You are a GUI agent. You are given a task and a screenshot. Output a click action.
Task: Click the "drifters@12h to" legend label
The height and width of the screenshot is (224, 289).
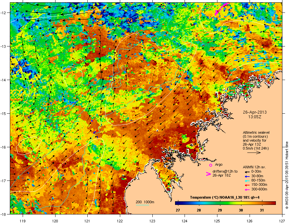coord(225,171)
